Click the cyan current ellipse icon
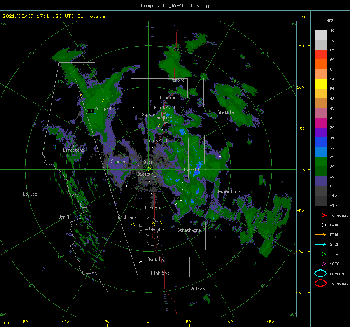Screen dimensions: 350x327 click(x=320, y=273)
